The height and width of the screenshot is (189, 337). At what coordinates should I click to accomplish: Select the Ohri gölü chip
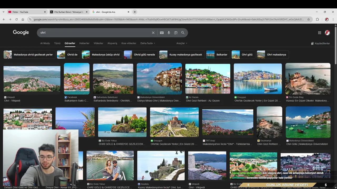(243, 55)
